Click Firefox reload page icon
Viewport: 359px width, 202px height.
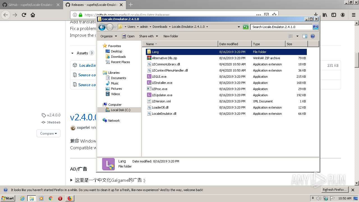click(x=24, y=15)
